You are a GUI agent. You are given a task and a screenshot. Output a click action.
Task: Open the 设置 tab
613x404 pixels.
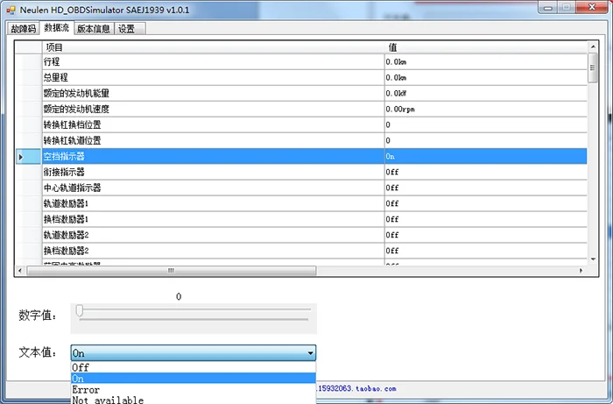[130, 29]
